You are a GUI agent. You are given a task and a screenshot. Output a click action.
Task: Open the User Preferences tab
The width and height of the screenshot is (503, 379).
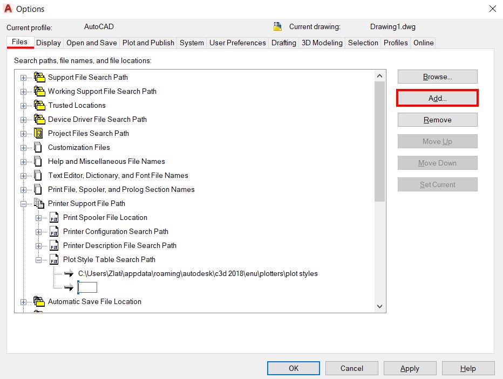(x=237, y=43)
